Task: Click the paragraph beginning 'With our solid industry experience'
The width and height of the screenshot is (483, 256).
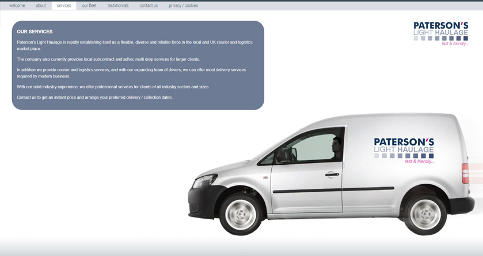Action: pos(113,87)
